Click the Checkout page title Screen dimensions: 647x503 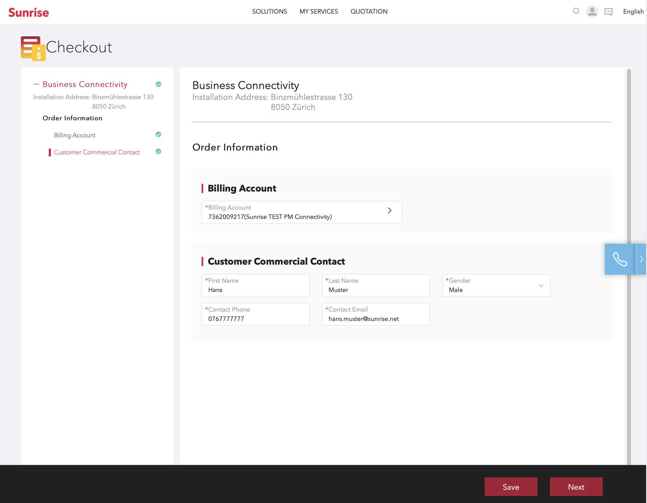pos(79,47)
